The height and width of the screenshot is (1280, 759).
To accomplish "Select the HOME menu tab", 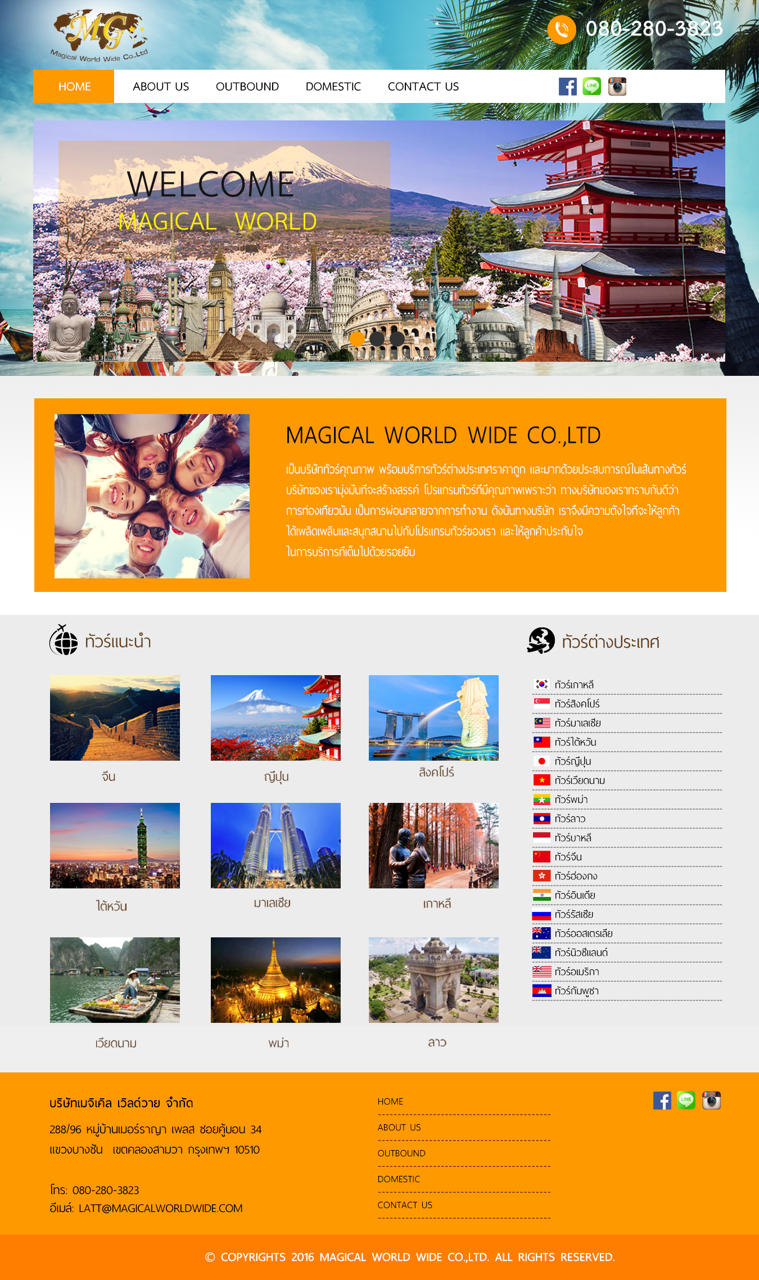I will 74,87.
